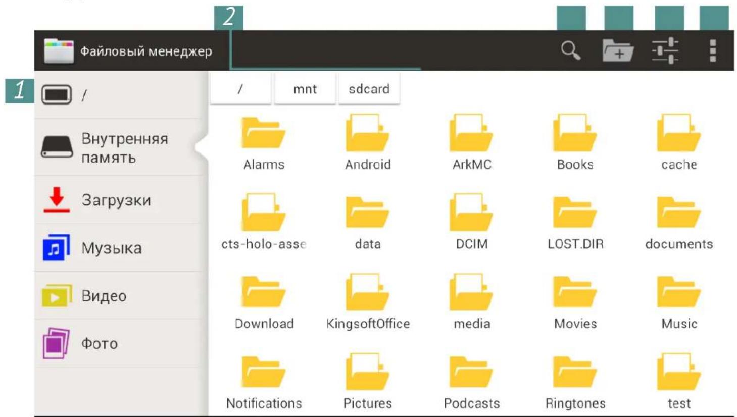Open the Books folder
This screenshot has width=737, height=417.
575,143
